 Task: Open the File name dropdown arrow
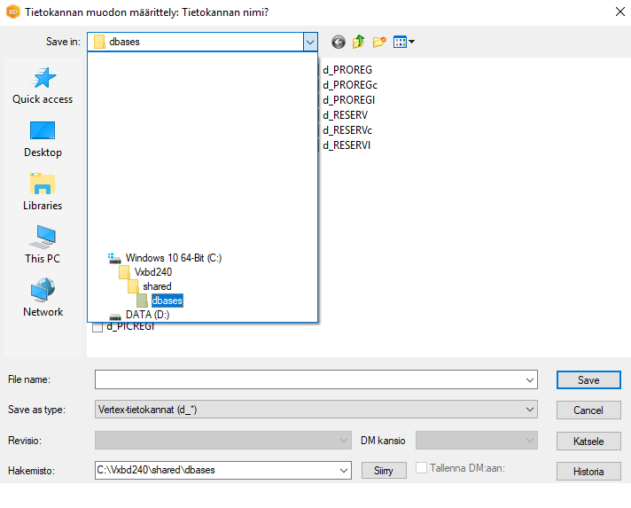coord(530,380)
